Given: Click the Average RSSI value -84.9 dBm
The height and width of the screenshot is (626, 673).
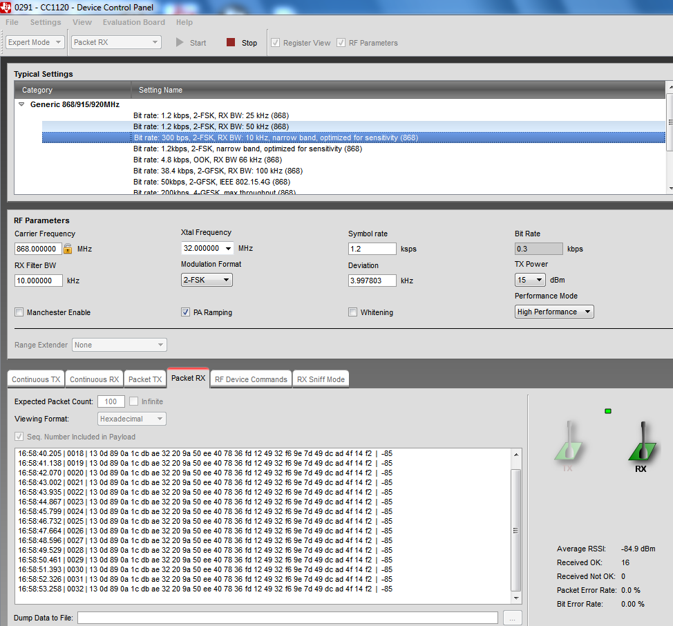Looking at the screenshot, I should click(x=638, y=549).
